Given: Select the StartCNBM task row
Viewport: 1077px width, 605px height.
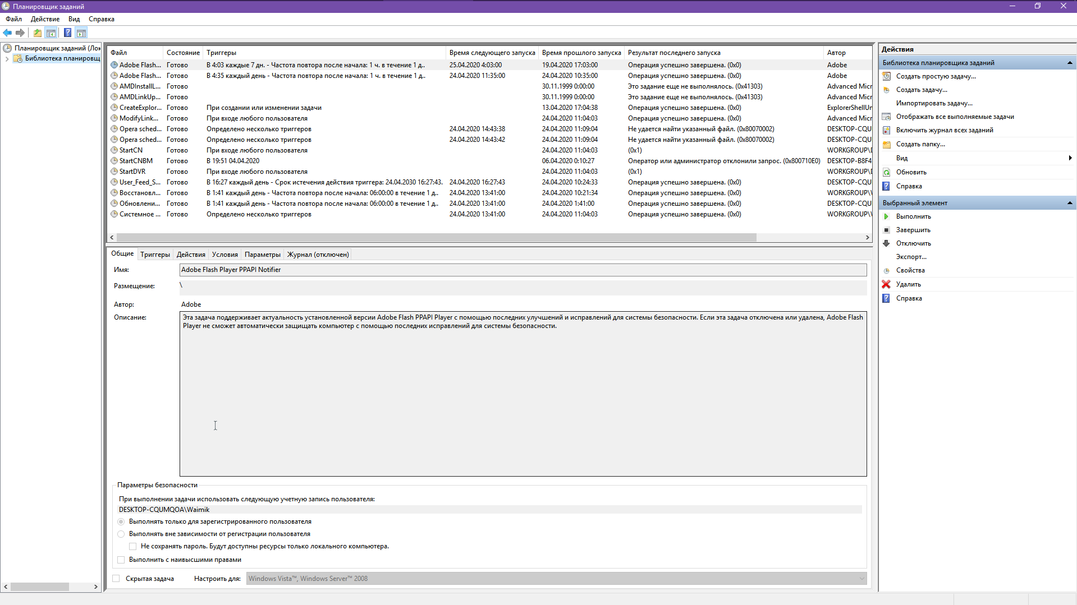Looking at the screenshot, I should (489, 161).
